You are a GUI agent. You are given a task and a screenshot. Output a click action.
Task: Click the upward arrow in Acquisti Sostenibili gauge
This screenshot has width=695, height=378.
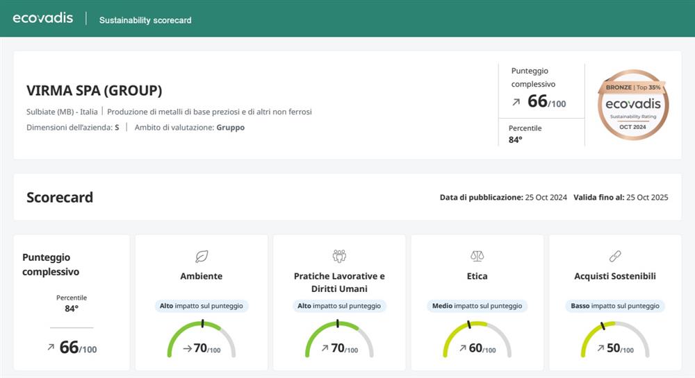(x=600, y=348)
